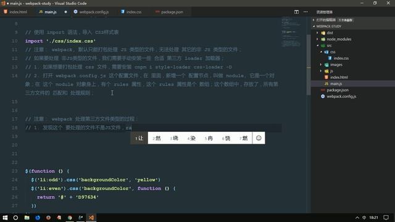Click the editor vertical scrollbar thumb

point(309,65)
